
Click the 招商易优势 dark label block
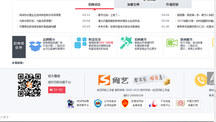[x=19, y=47]
